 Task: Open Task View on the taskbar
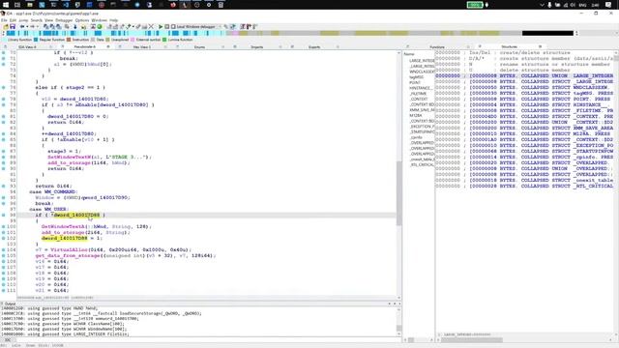pyautogui.click(x=17, y=5)
